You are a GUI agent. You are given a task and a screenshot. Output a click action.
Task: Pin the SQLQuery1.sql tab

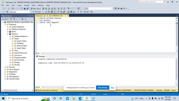65,16
